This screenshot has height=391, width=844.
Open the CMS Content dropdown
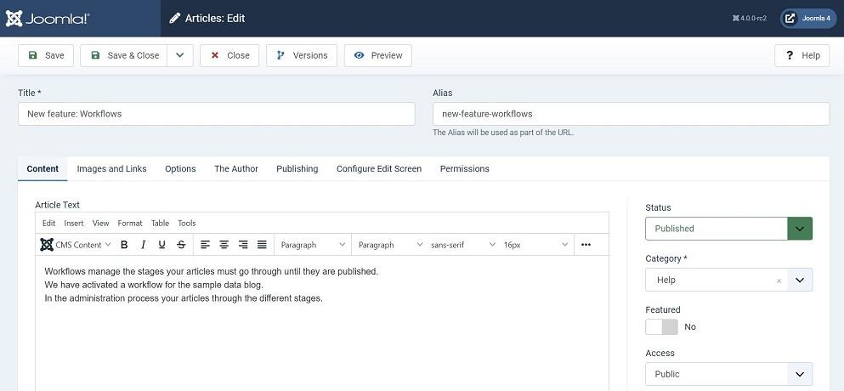76,245
